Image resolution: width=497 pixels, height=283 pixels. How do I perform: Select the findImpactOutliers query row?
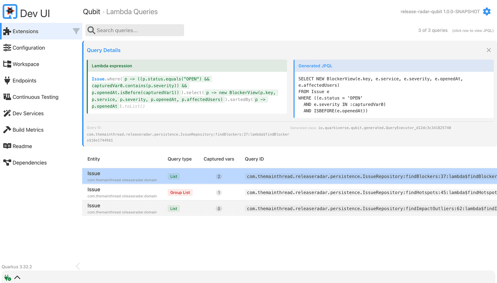pos(289,208)
